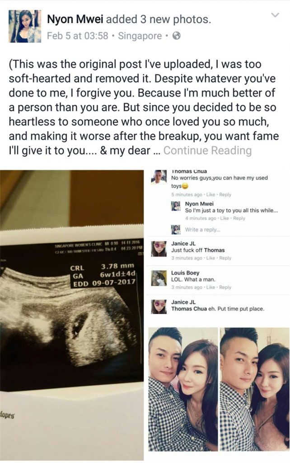
Task: Click Thomas Chua's comment avatar
Action: (159, 177)
